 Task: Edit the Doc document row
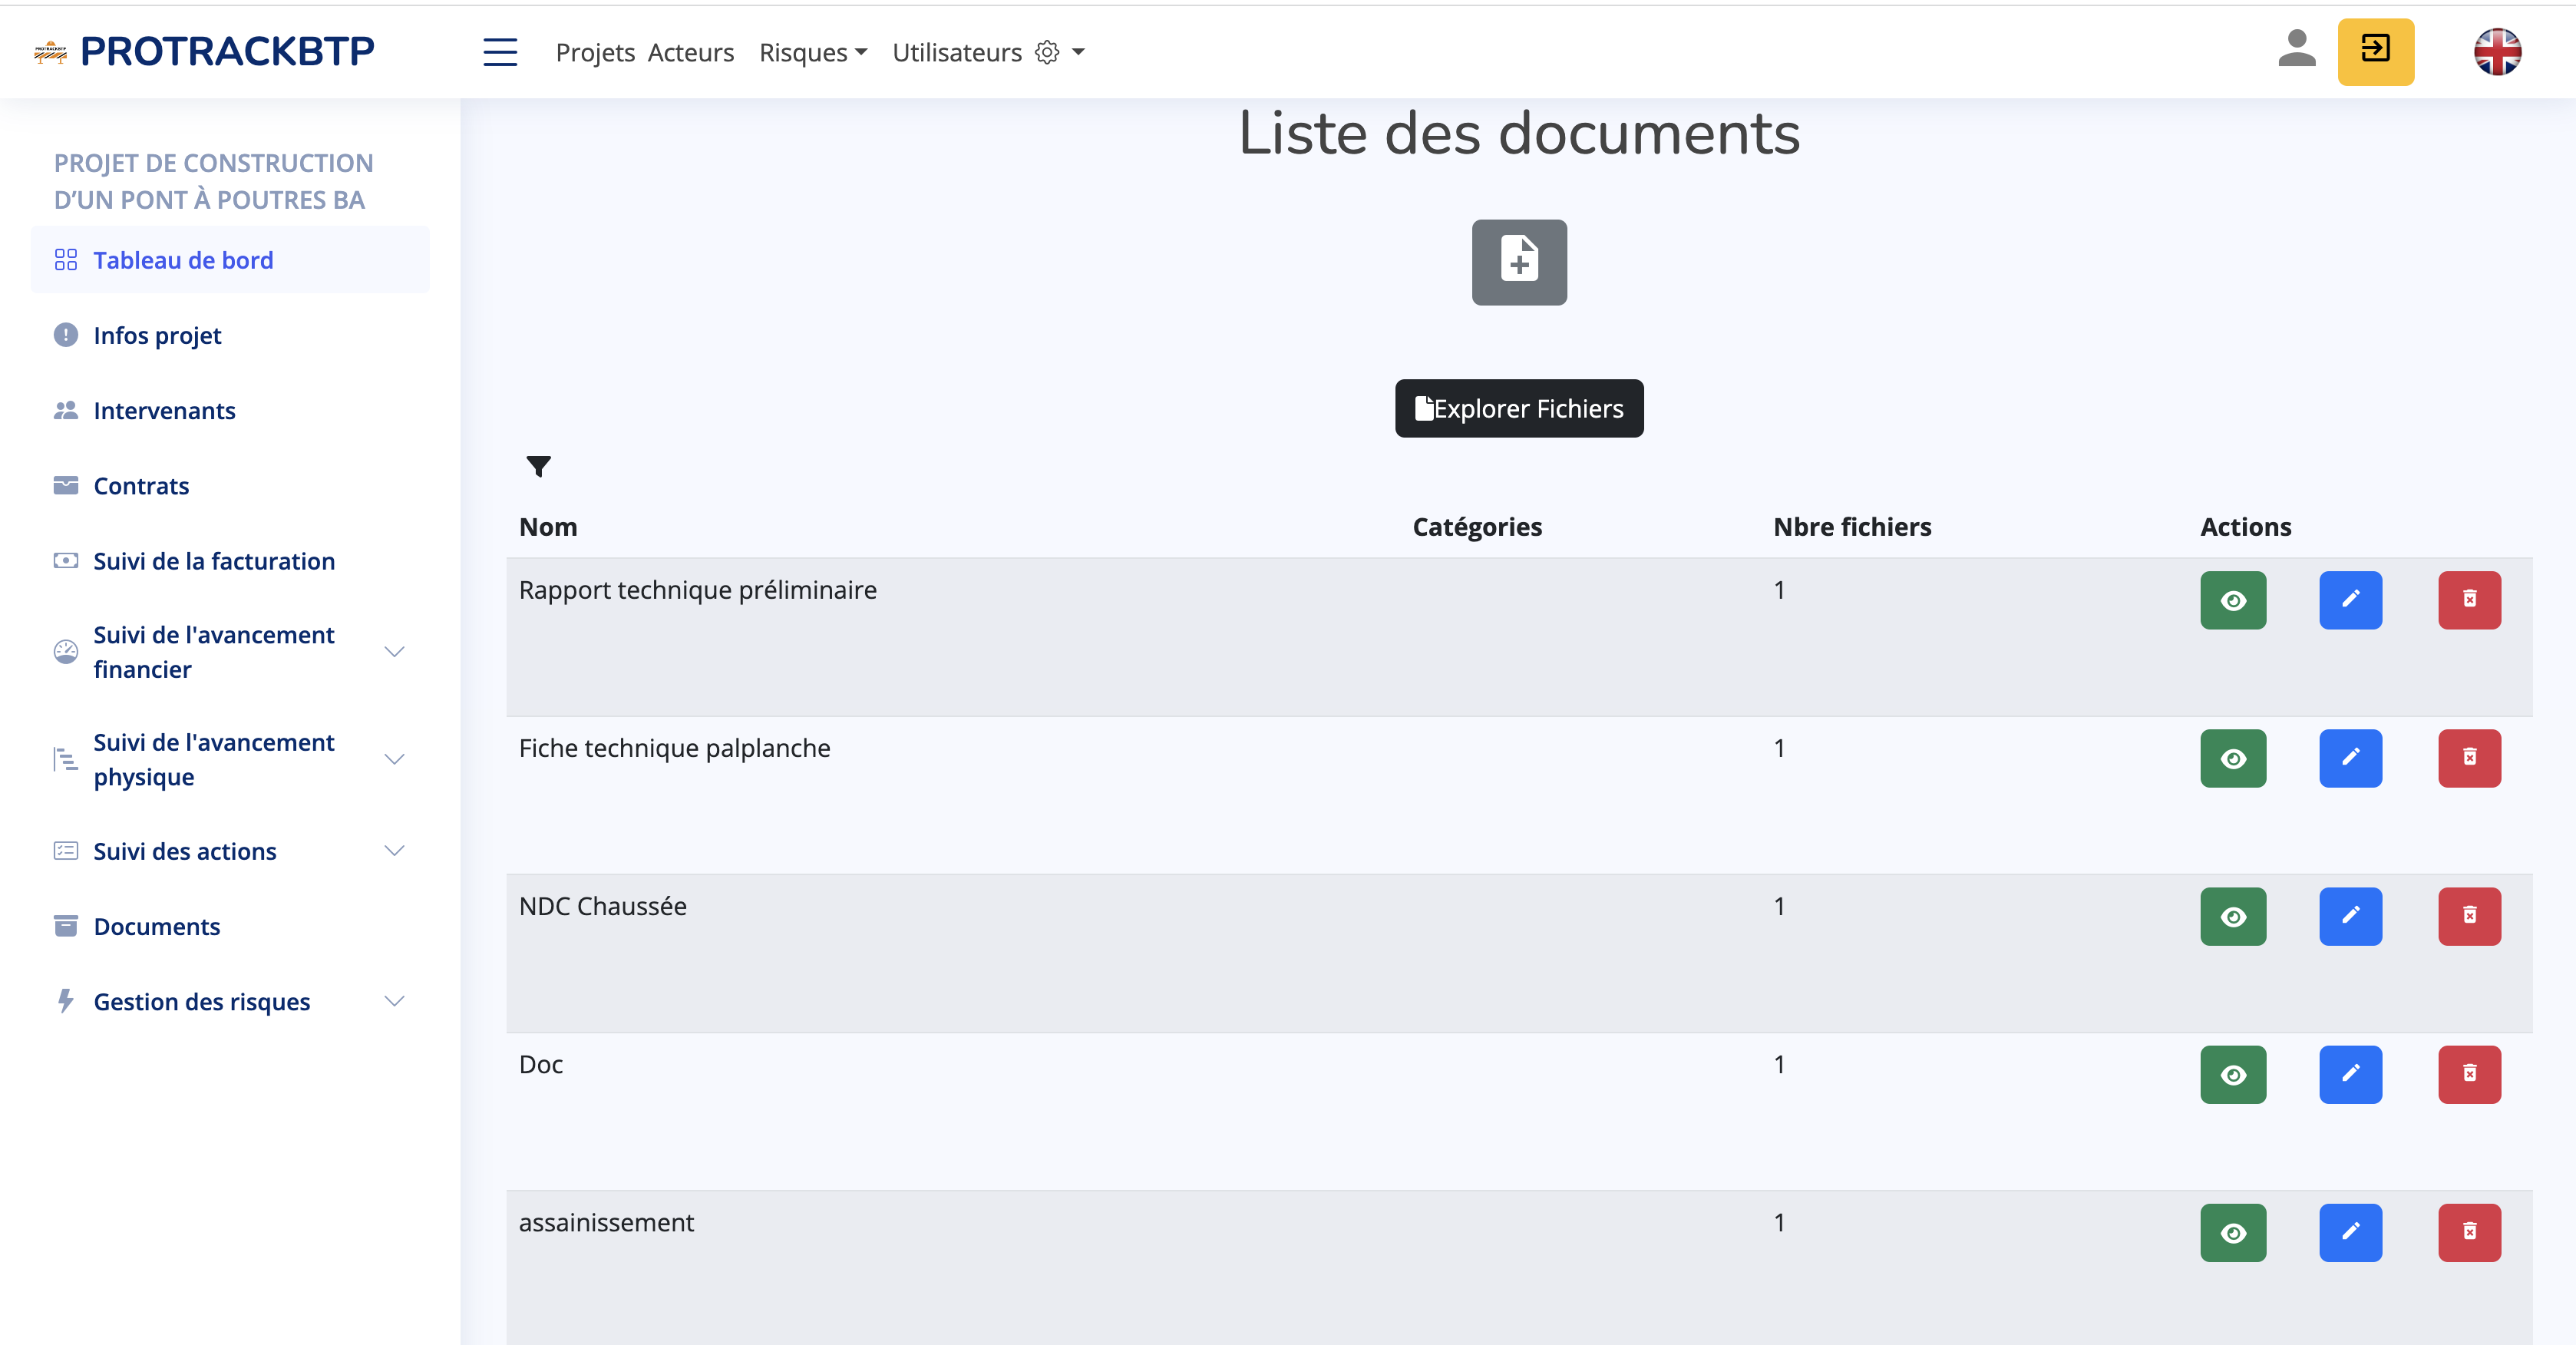pyautogui.click(x=2350, y=1074)
